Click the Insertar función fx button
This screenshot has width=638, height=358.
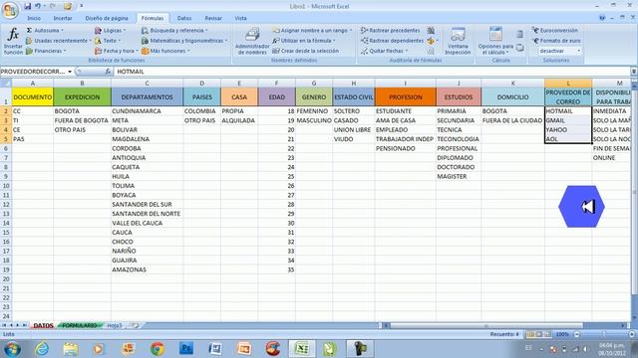pos(13,41)
